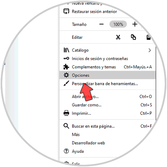Screen dimensions: 167x167
Task: Click the Opciones gear icon
Action: (x=66, y=75)
